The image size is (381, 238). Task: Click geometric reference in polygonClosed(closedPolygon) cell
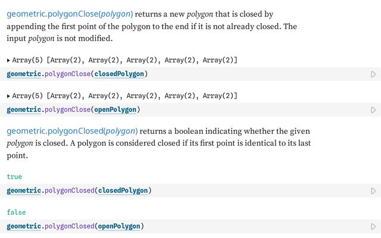pyautogui.click(x=24, y=190)
